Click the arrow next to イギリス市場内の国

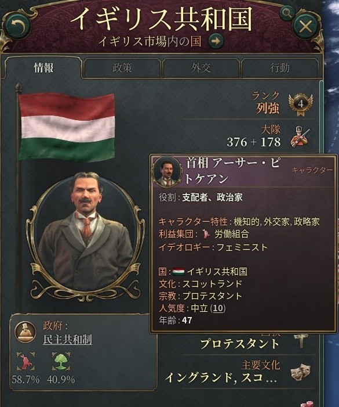coord(216,41)
